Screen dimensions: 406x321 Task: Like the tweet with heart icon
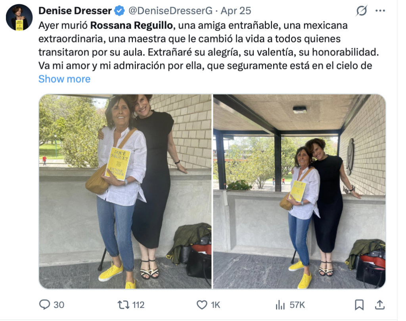(x=202, y=305)
